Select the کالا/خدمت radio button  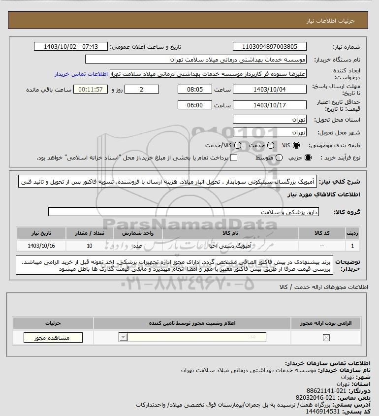(238, 145)
